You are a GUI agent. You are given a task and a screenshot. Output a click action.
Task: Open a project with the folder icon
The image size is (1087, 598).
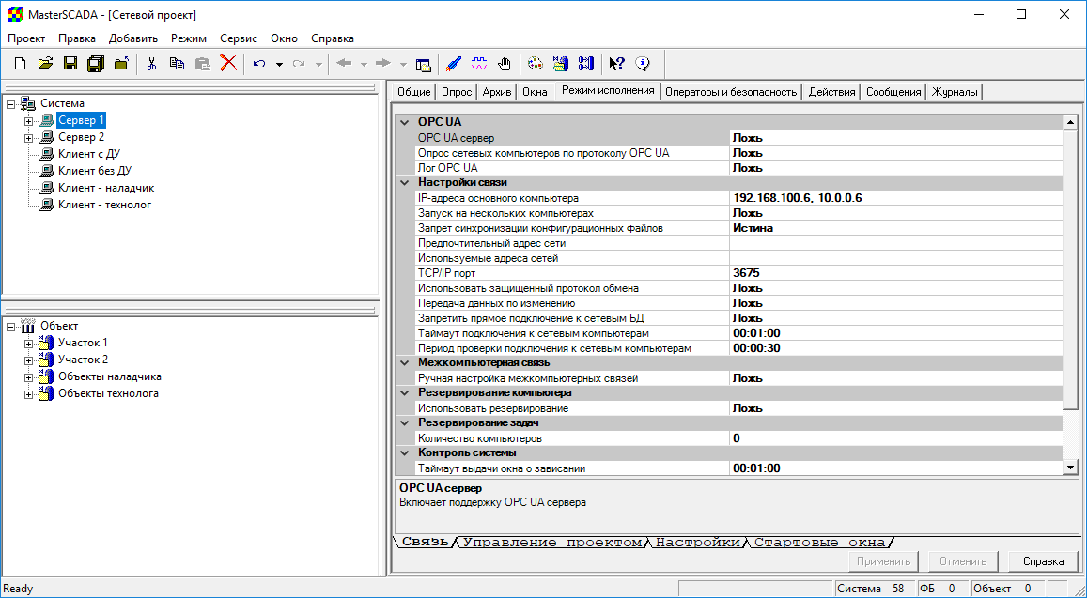pos(46,64)
